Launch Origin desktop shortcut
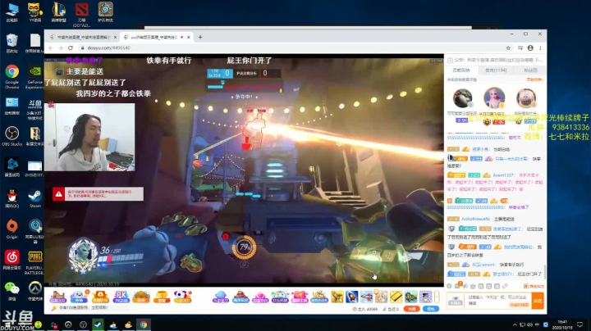The height and width of the screenshot is (331, 591). click(12, 229)
